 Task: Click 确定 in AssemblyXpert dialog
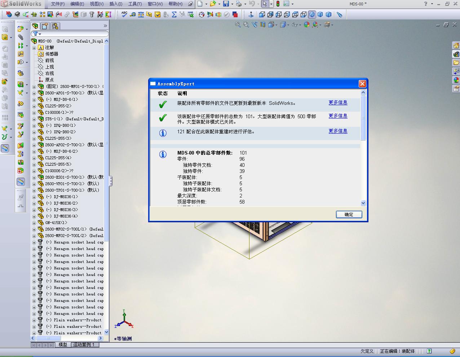[349, 214]
